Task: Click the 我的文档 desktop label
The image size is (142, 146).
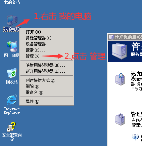Action: pos(12,2)
